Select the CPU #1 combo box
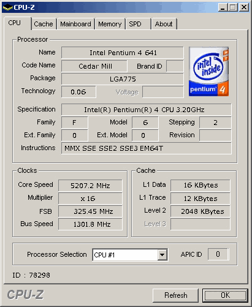252x307 pixels. click(130, 255)
